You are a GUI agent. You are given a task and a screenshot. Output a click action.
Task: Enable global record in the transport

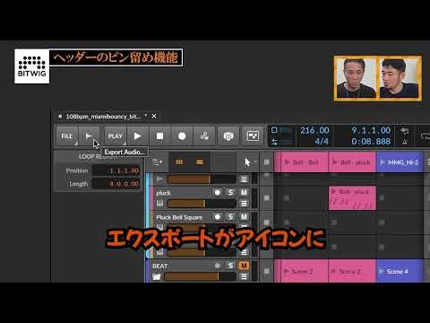(182, 136)
